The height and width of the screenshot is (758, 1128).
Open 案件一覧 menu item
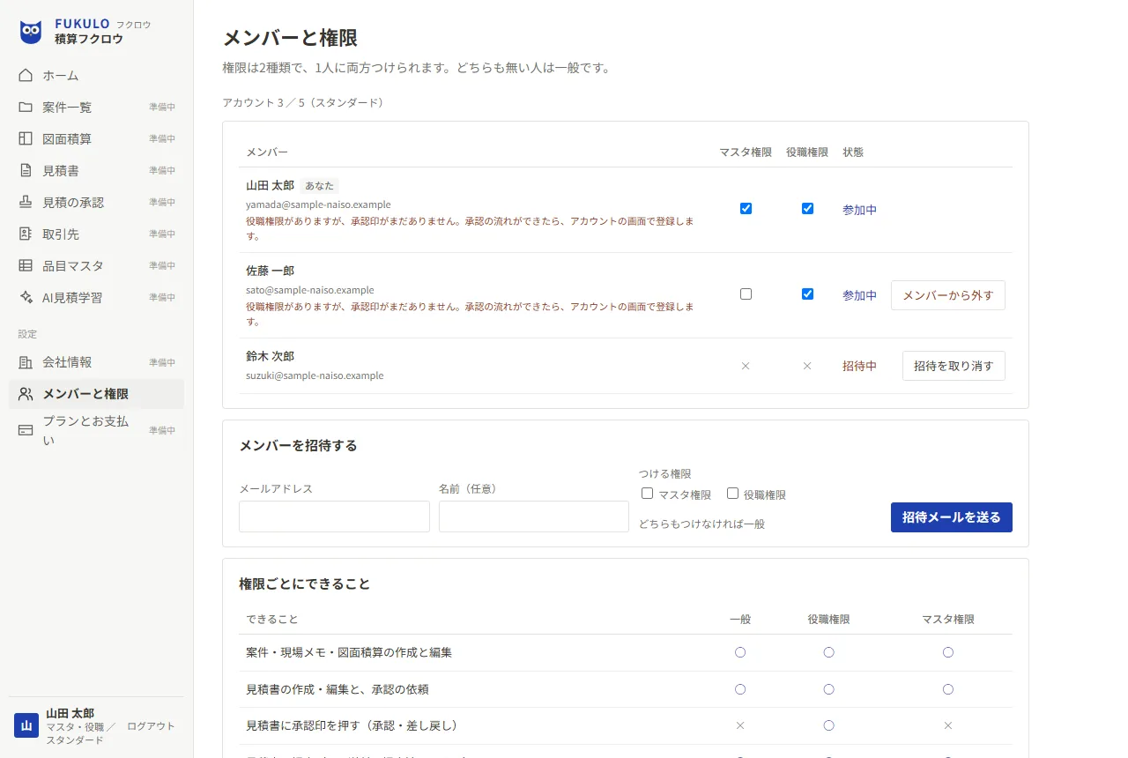[96, 108]
